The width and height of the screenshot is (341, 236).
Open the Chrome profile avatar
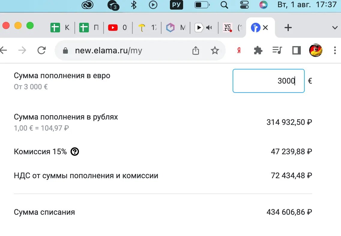[315, 50]
